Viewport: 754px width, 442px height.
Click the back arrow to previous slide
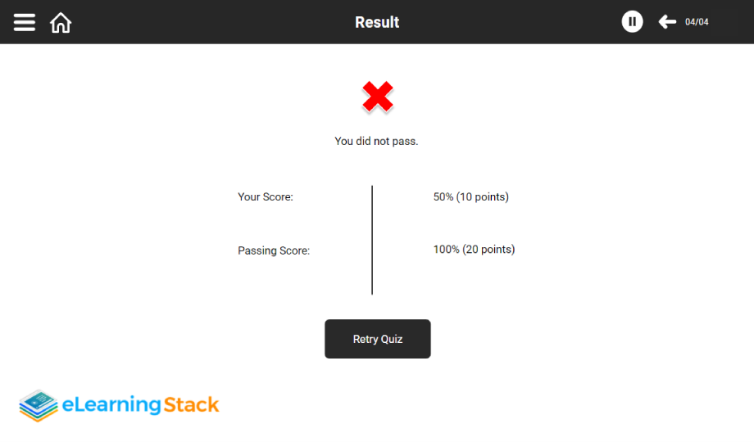pyautogui.click(x=667, y=22)
